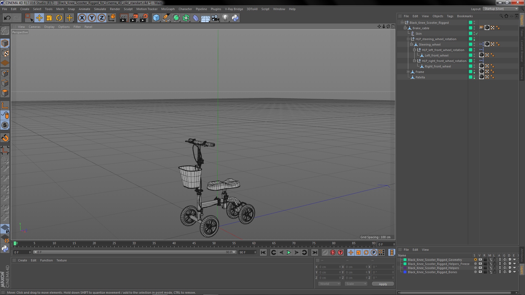Select the Rotate tool icon

(59, 18)
